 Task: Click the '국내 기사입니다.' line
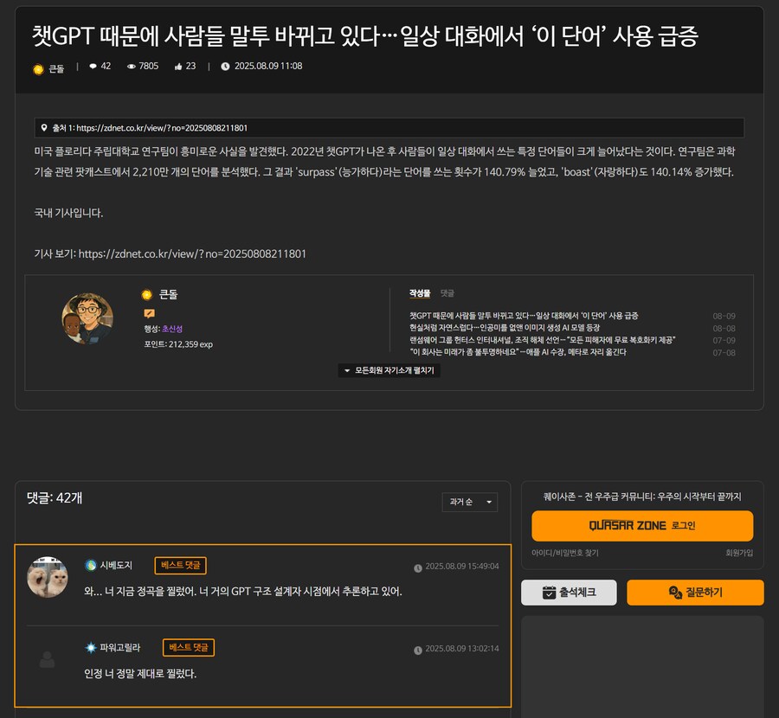(x=68, y=213)
